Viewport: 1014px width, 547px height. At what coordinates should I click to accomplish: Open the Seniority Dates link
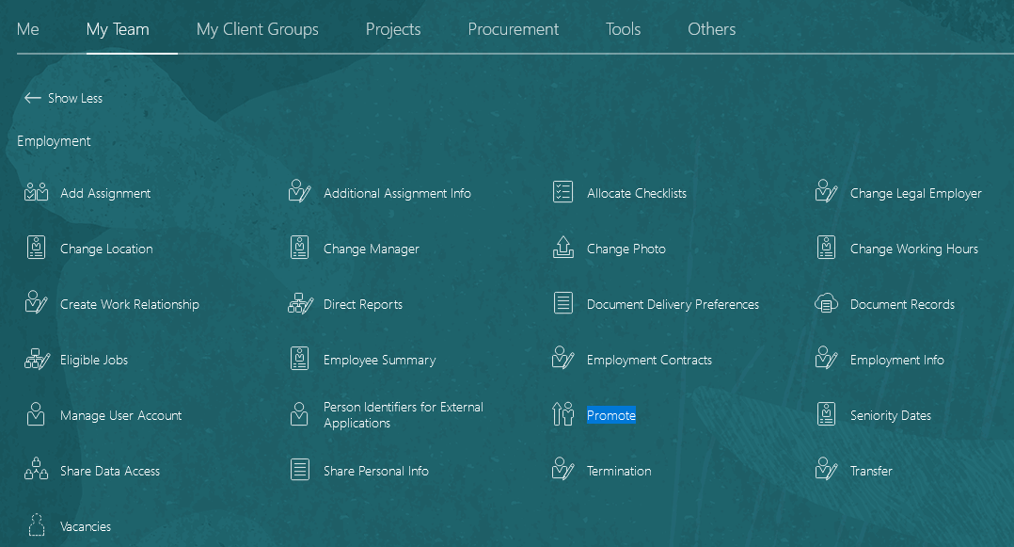pos(891,415)
